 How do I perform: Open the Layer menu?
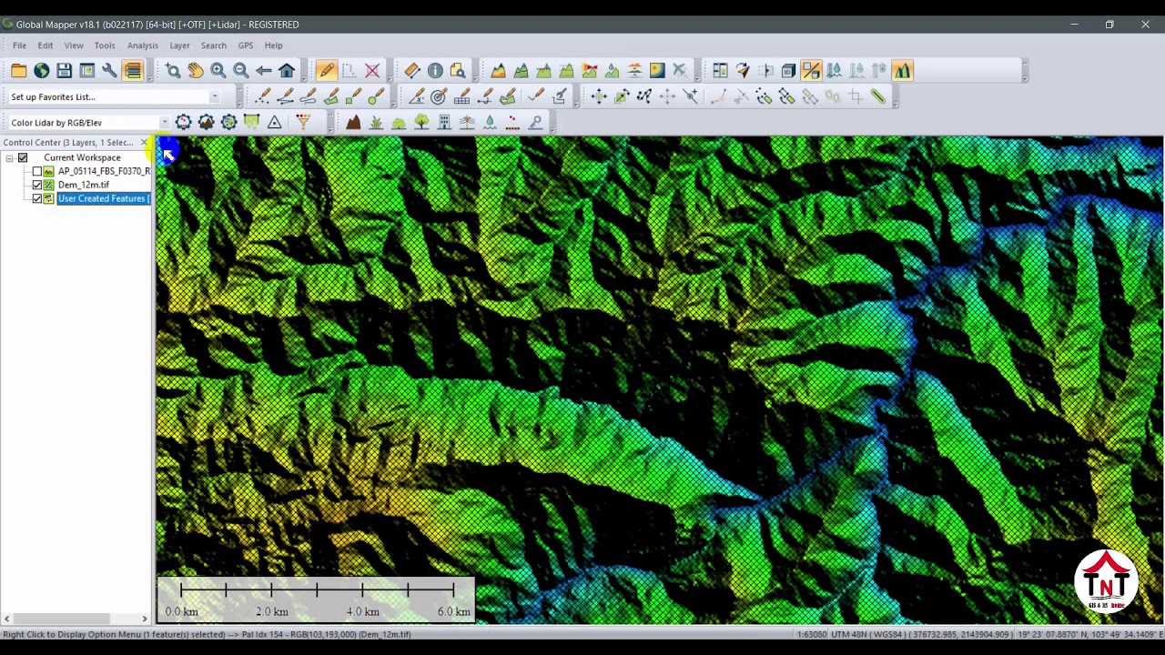[179, 45]
